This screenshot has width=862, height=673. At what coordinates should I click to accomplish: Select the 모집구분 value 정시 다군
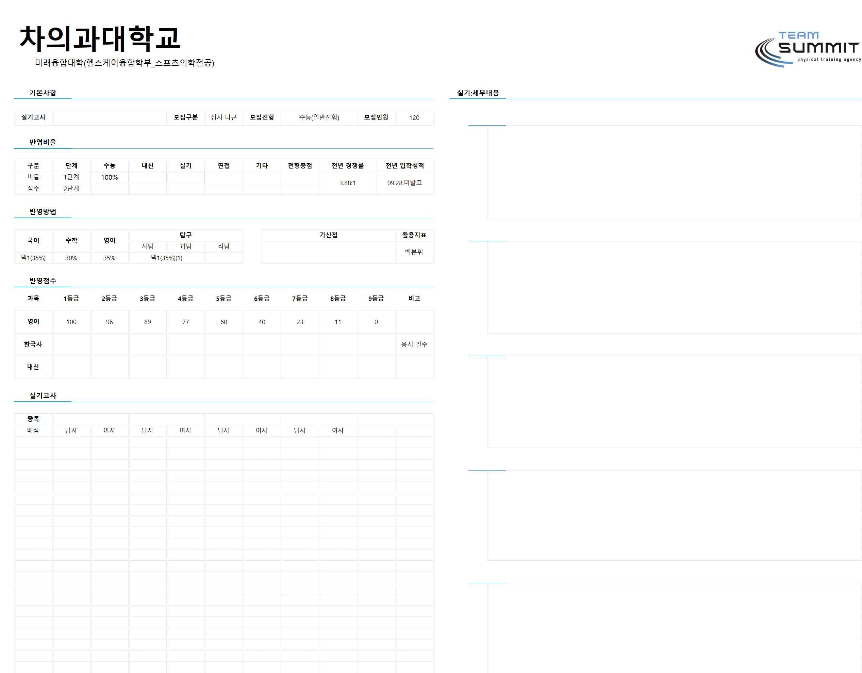tap(223, 117)
